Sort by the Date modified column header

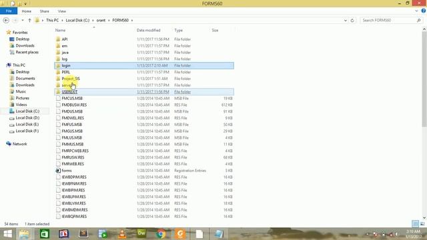[x=148, y=30]
